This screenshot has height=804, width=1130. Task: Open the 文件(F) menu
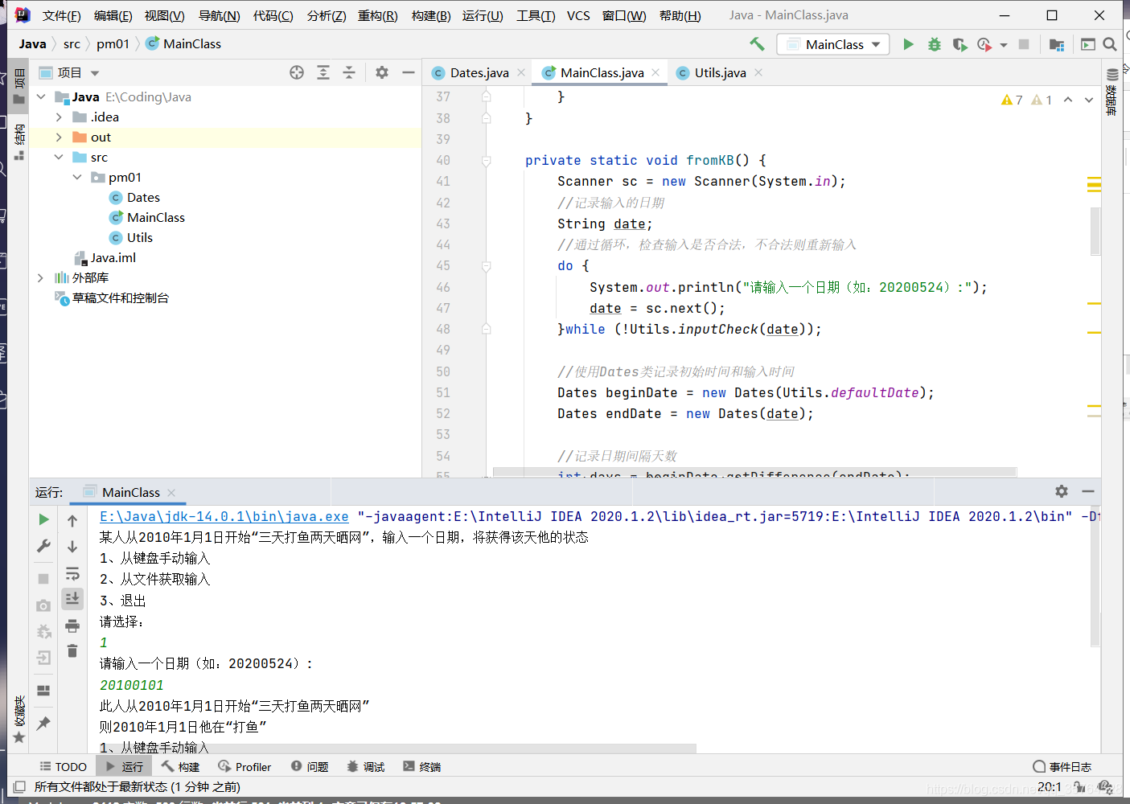(61, 15)
